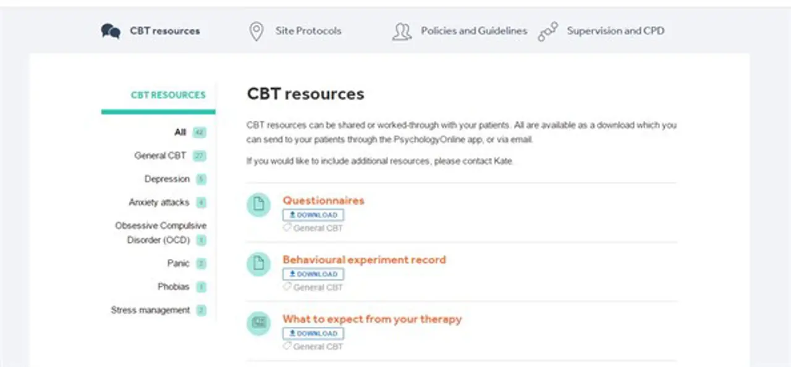
Task: Open the Policies and Guidelines tab
Action: (474, 31)
